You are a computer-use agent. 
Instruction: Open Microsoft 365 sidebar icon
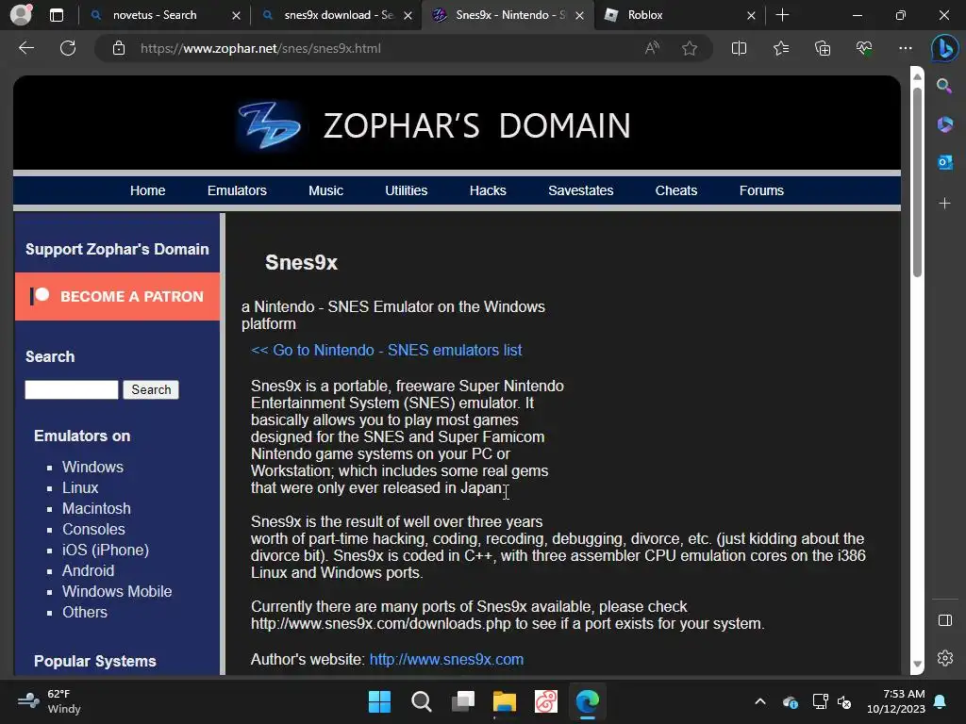[944, 124]
